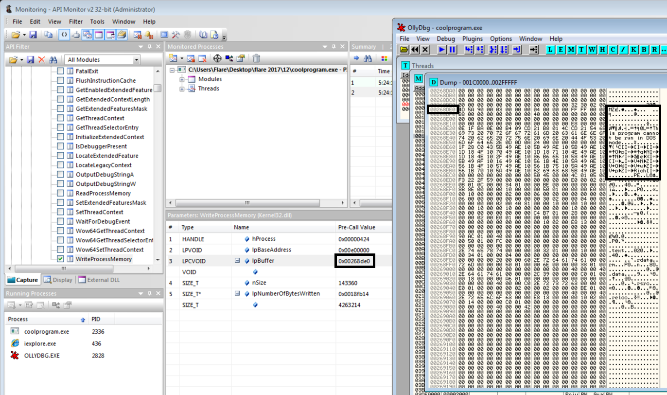
Task: Uncheck the WriteProcessMemory checkbox
Action: point(60,259)
